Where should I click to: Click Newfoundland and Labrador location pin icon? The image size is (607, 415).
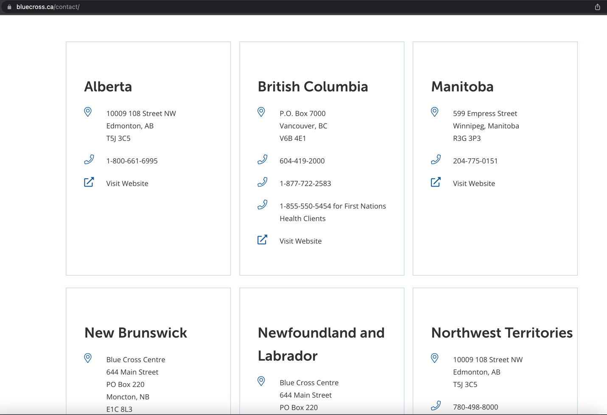pos(261,381)
